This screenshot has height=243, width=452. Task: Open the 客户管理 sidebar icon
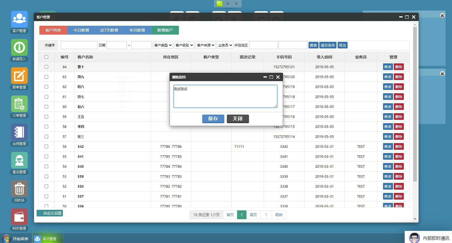(19, 19)
